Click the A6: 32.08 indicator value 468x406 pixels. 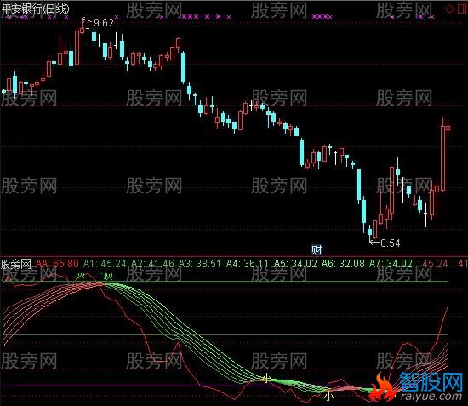click(x=343, y=264)
